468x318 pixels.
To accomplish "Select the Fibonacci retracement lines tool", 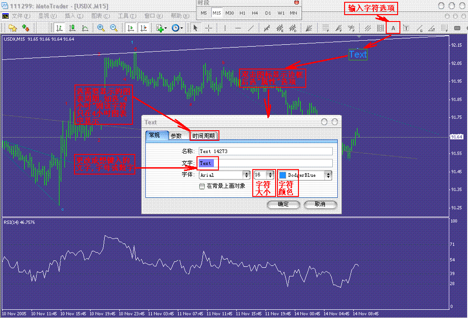I will coord(325,28).
